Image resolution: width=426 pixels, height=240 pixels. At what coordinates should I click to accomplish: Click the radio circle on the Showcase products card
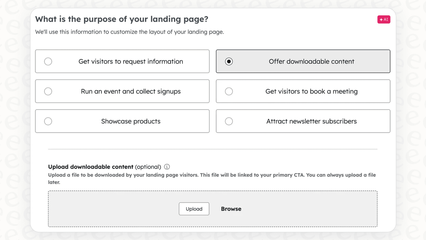(x=48, y=121)
